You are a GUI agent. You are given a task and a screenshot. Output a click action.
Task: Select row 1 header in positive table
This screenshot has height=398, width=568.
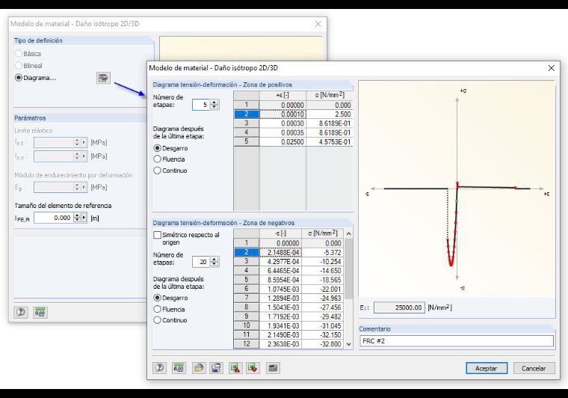pos(247,105)
